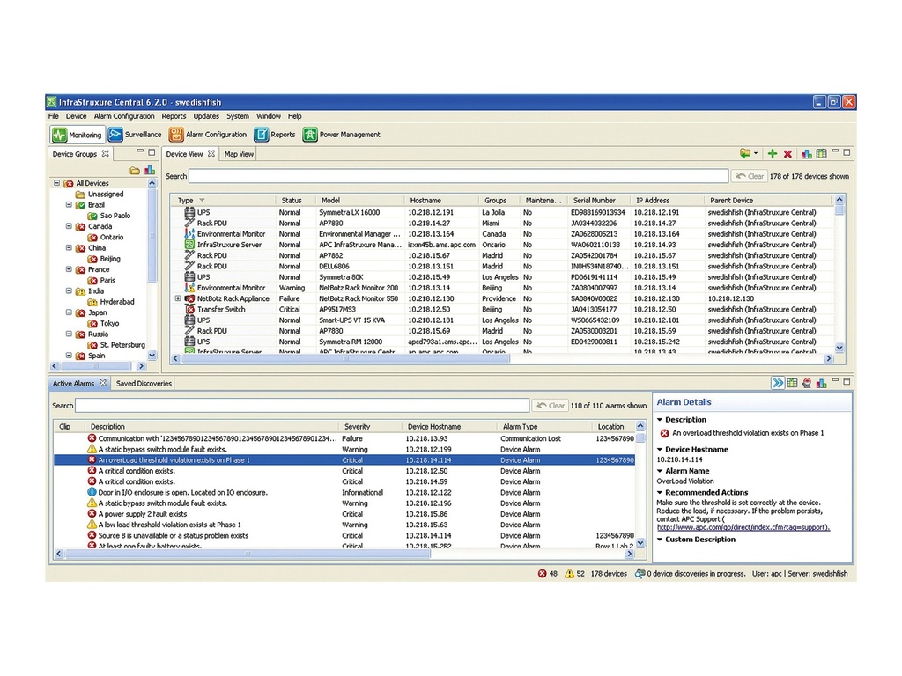Viewport: 902px width, 676px height.
Task: Click the green plus add-device icon
Action: [x=773, y=152]
